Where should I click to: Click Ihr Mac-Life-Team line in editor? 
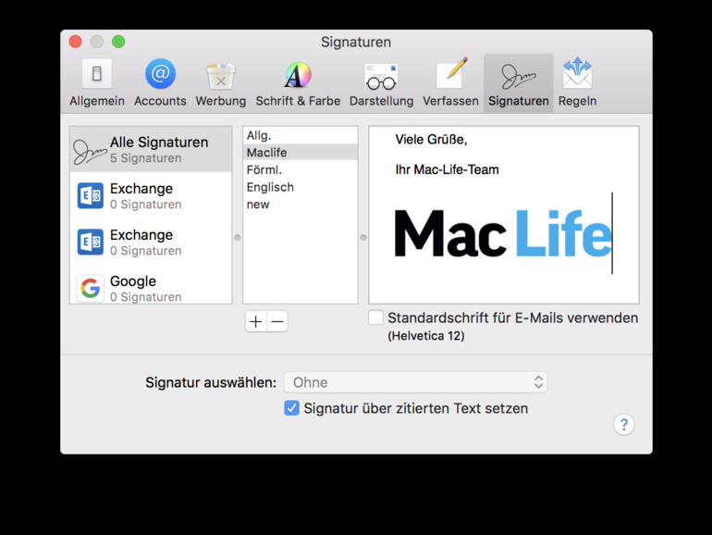pyautogui.click(x=447, y=169)
